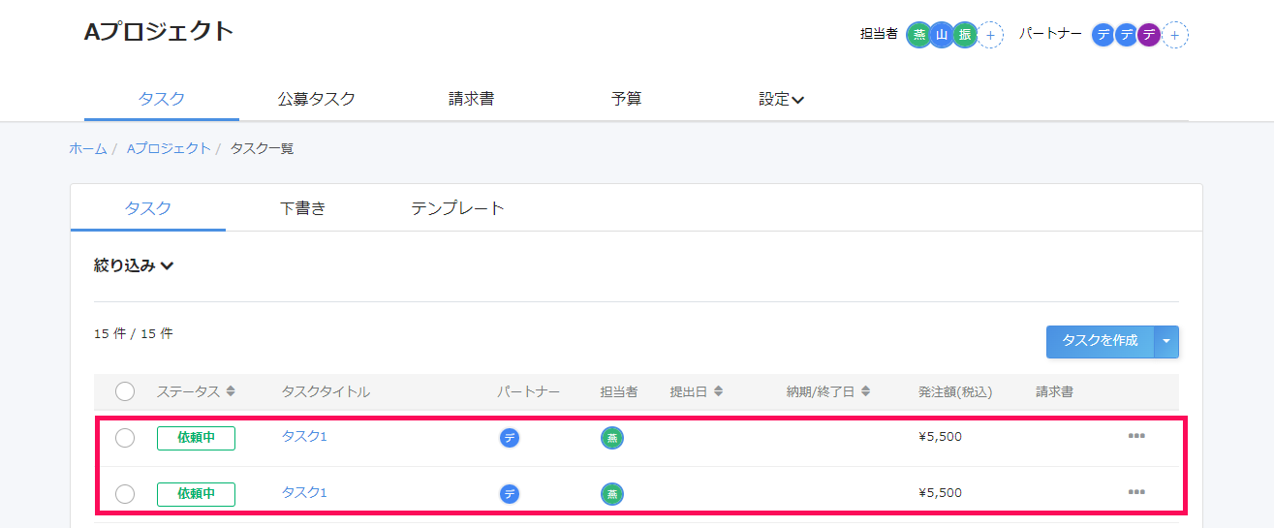
Task: Click the 燕 assignee avatar in the top タスク1 row
Action: pos(612,438)
